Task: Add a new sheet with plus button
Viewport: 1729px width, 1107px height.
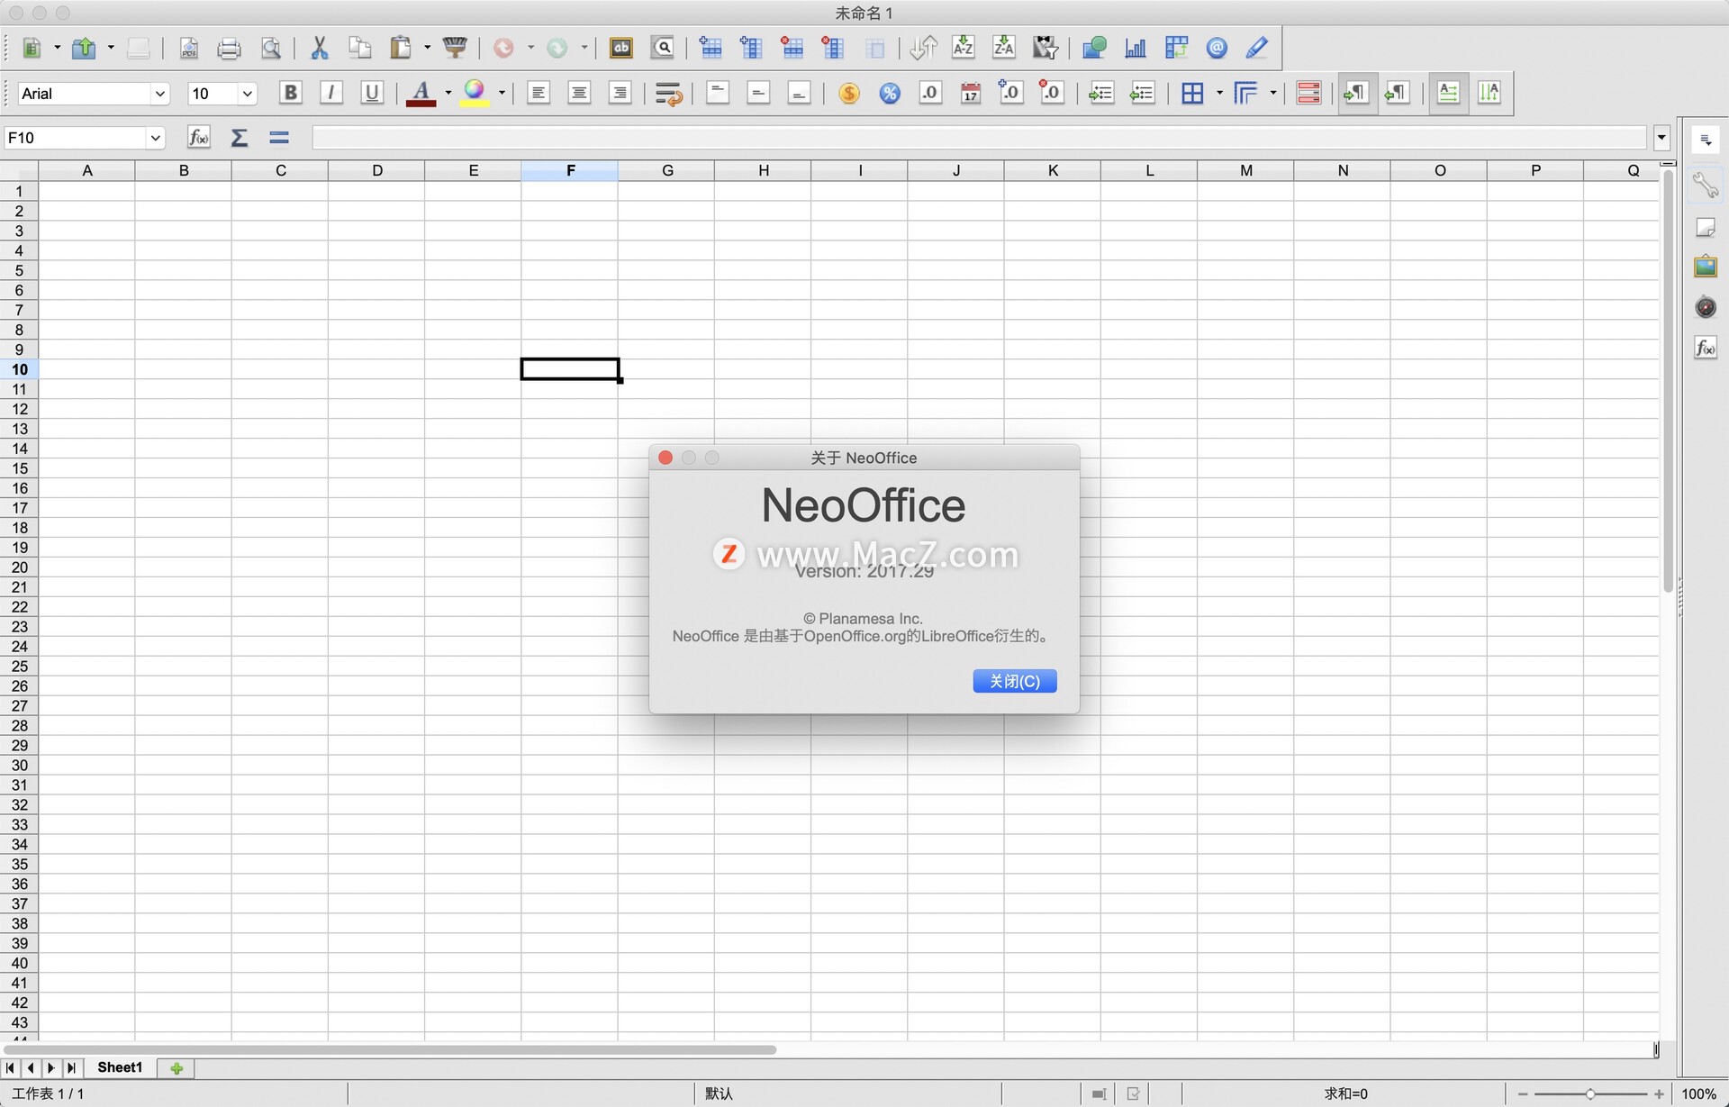Action: tap(177, 1068)
